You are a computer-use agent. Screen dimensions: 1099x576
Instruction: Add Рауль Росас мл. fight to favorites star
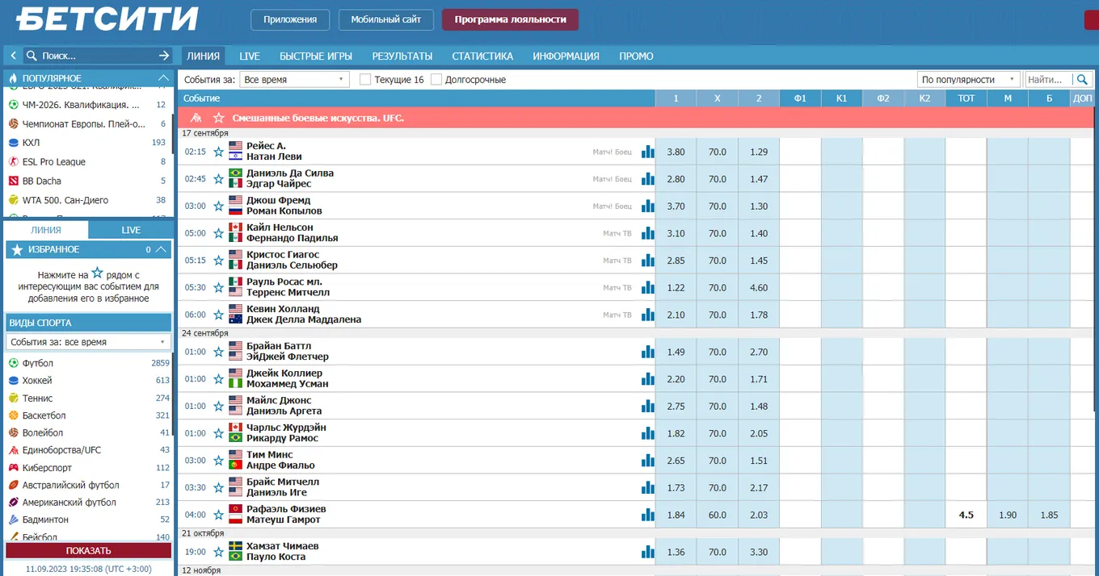tap(218, 287)
